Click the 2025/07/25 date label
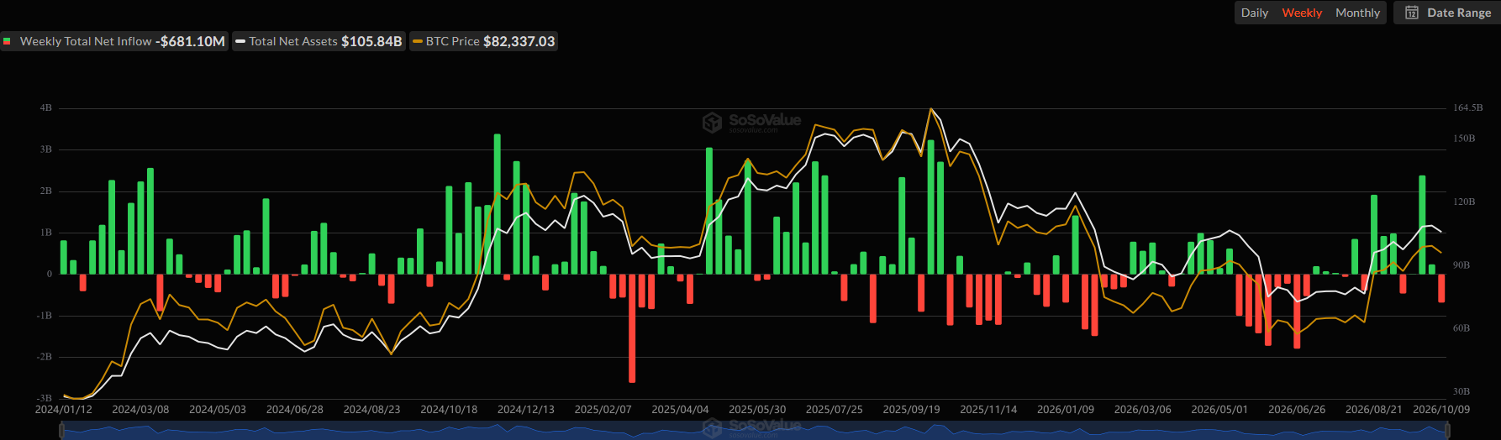Screen dimensions: 1501x440 pyautogui.click(x=835, y=410)
